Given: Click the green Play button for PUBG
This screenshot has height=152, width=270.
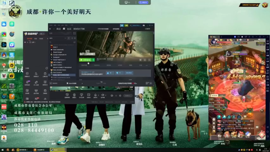Looking at the screenshot, I should click(x=85, y=60).
